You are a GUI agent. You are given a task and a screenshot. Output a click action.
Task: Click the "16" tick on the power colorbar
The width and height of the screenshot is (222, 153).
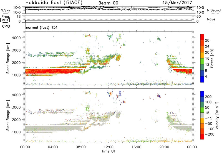coord(207,58)
